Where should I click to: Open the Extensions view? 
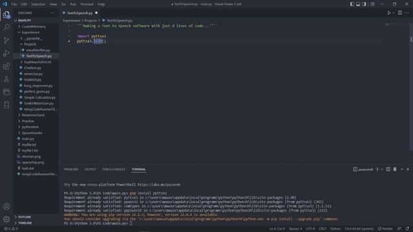point(6,66)
